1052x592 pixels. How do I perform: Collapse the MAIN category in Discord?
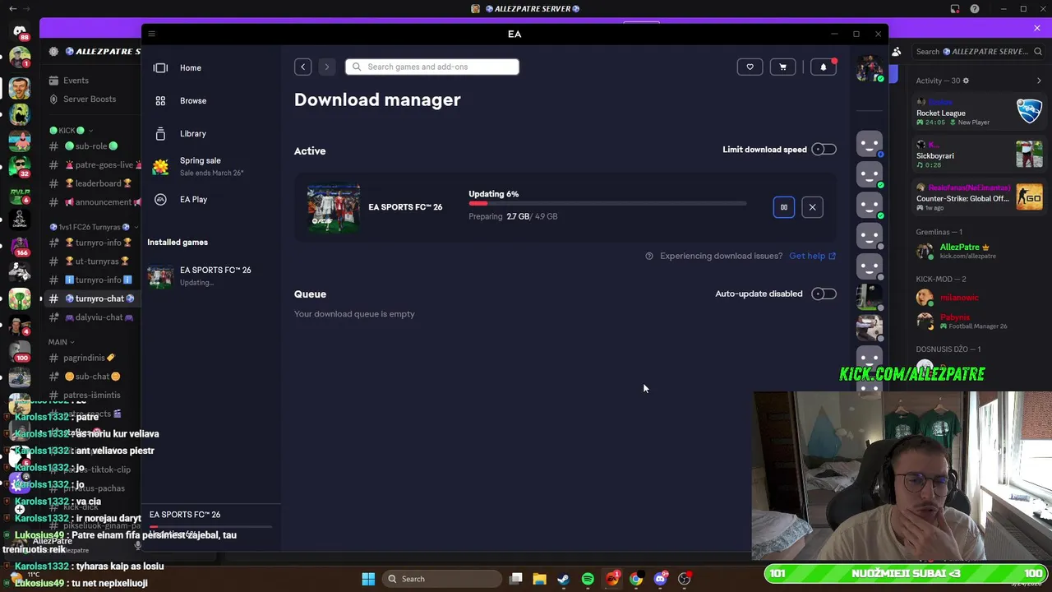tap(61, 342)
